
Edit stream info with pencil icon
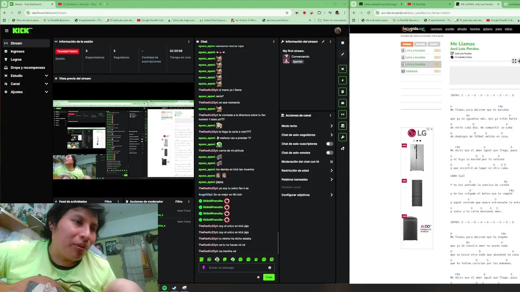323,41
